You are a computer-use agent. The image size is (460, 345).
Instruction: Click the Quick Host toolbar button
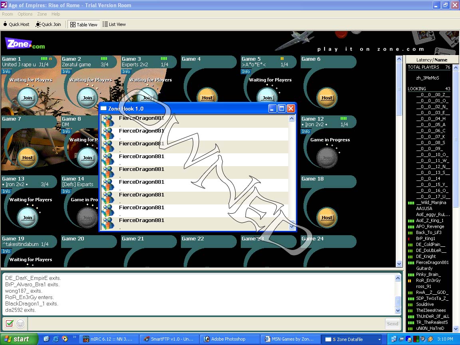[x=16, y=24]
